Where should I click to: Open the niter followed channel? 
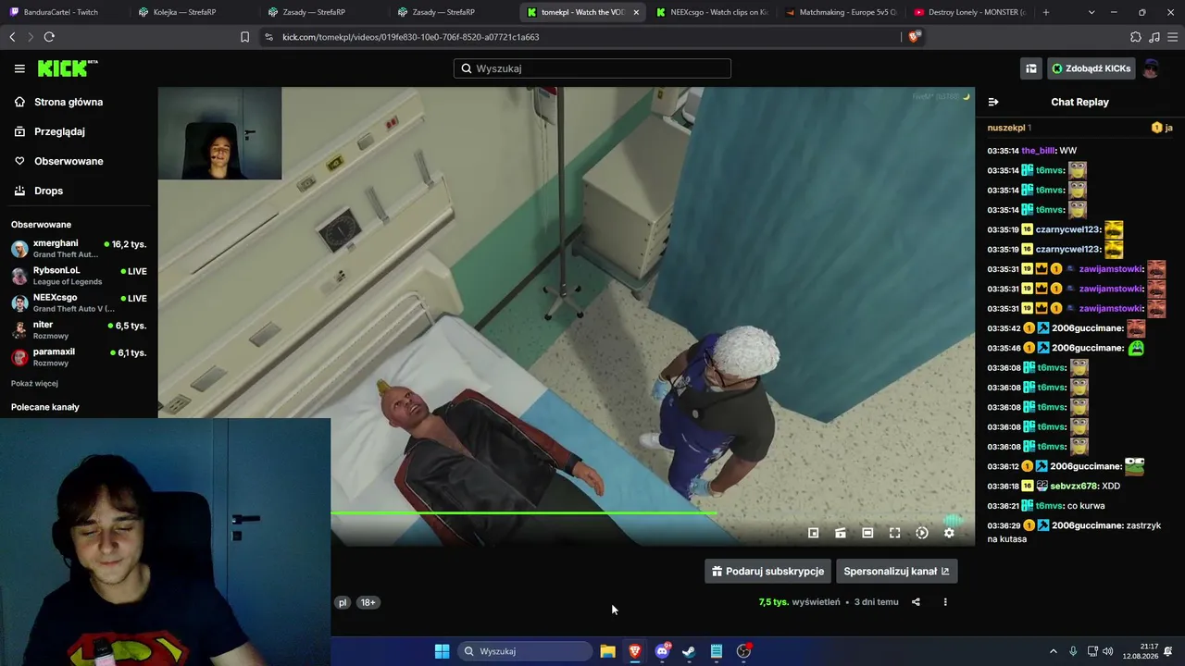[x=79, y=330]
